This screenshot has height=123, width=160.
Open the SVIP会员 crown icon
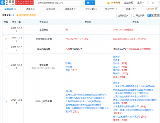click(108, 3)
